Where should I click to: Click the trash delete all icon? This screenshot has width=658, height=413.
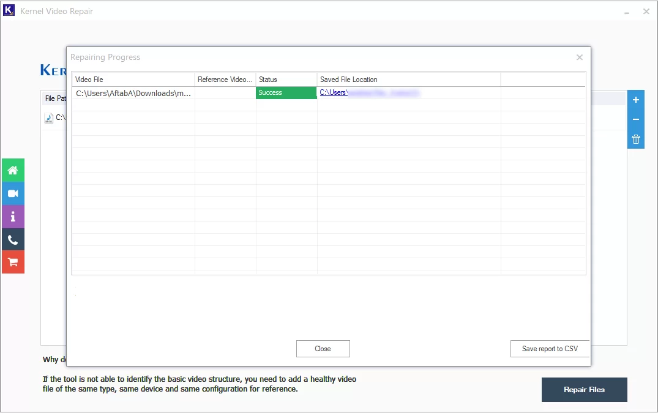636,140
